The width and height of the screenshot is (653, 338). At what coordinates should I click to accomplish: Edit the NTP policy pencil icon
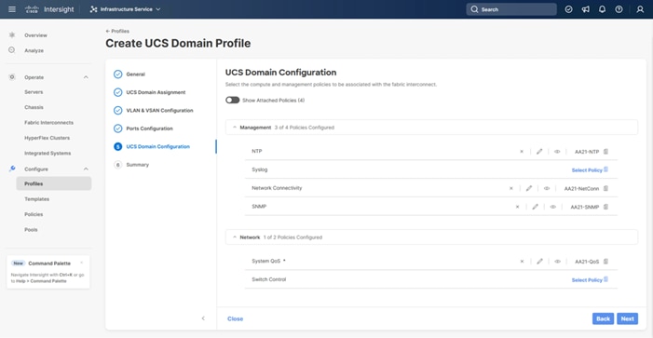(x=539, y=152)
